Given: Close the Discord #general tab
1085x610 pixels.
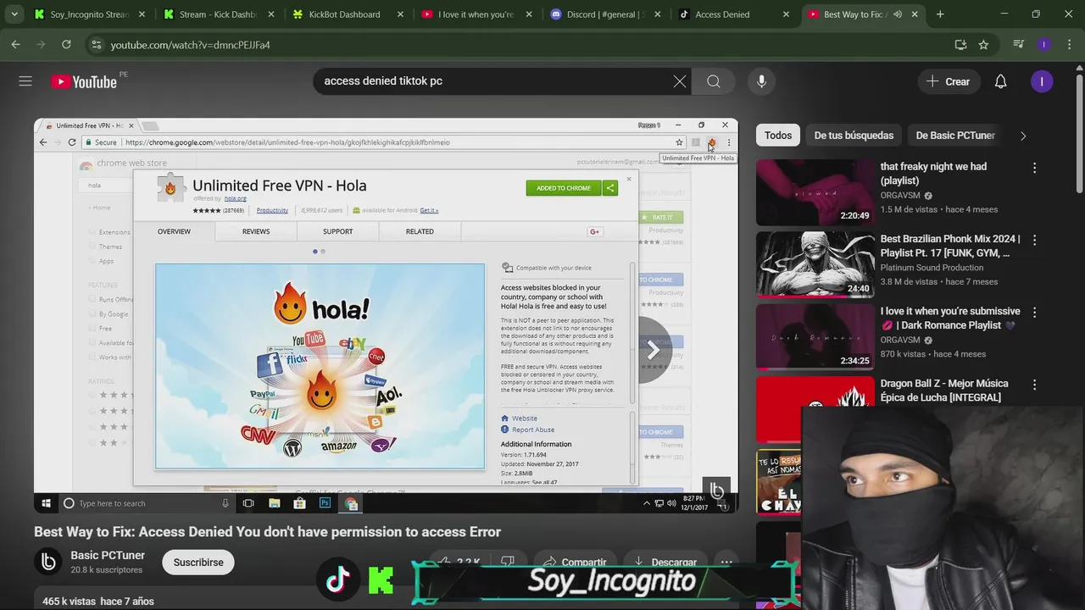Looking at the screenshot, I should [x=657, y=14].
